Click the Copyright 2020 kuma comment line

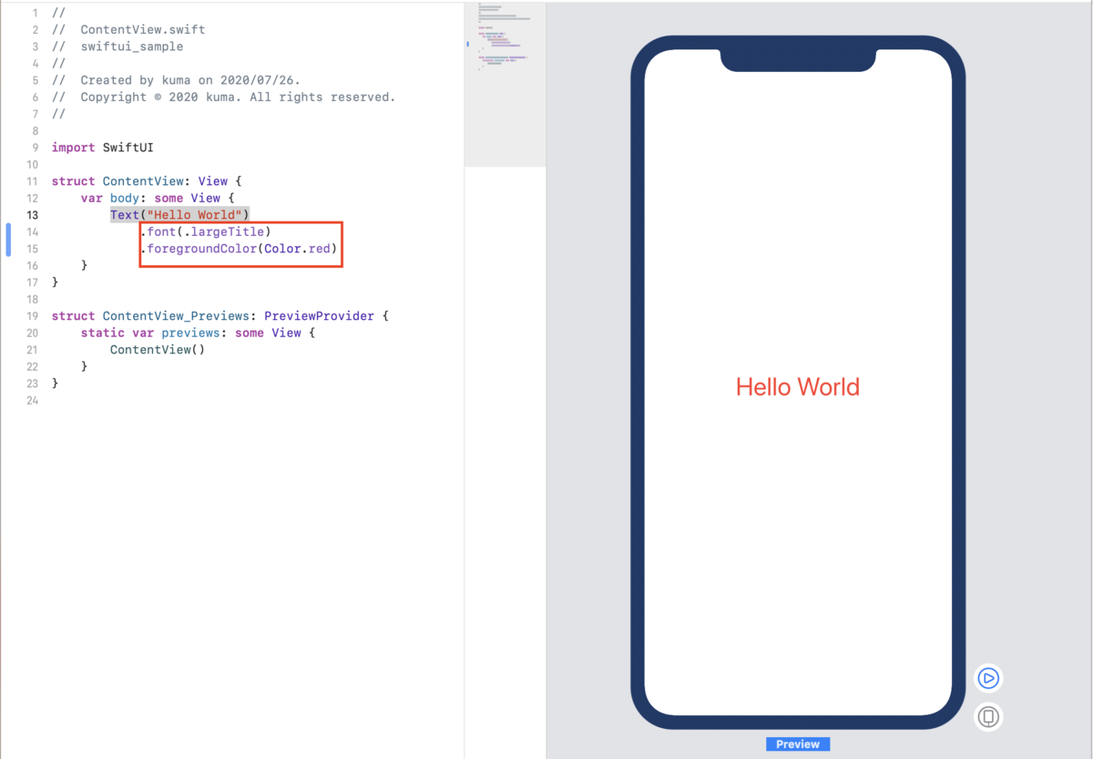[224, 97]
